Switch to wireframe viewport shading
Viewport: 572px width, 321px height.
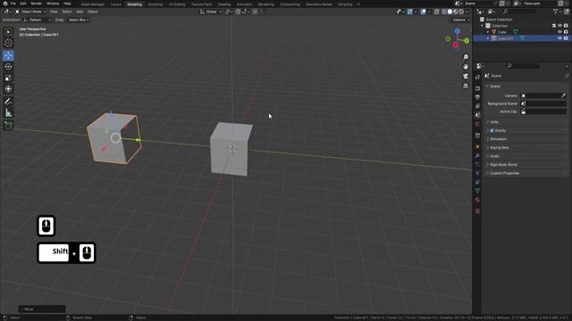click(x=444, y=12)
